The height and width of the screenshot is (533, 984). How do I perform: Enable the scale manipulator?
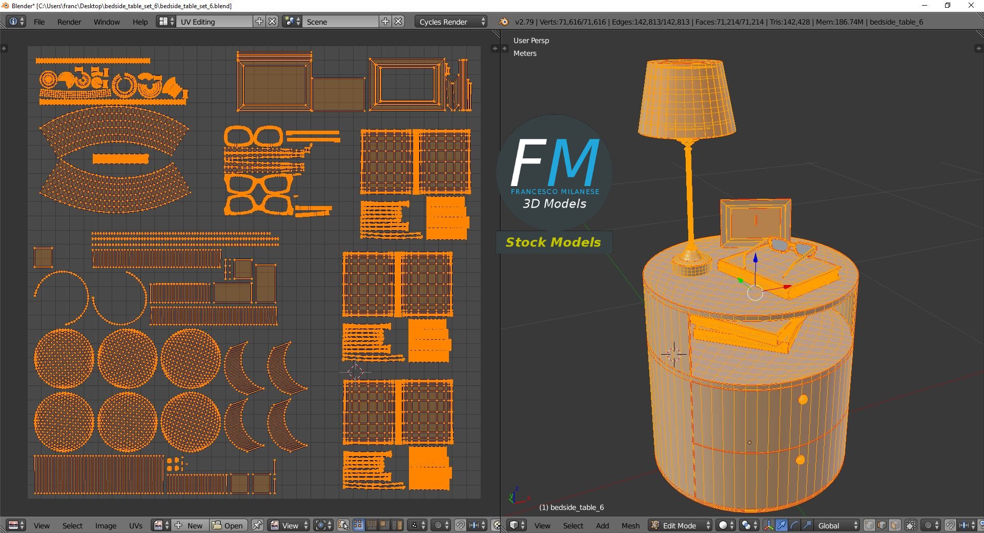point(807,525)
